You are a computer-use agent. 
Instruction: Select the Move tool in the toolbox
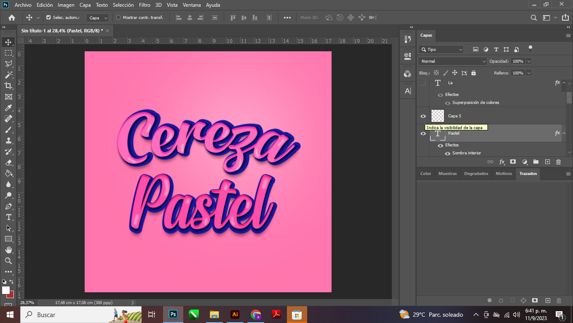pos(8,42)
